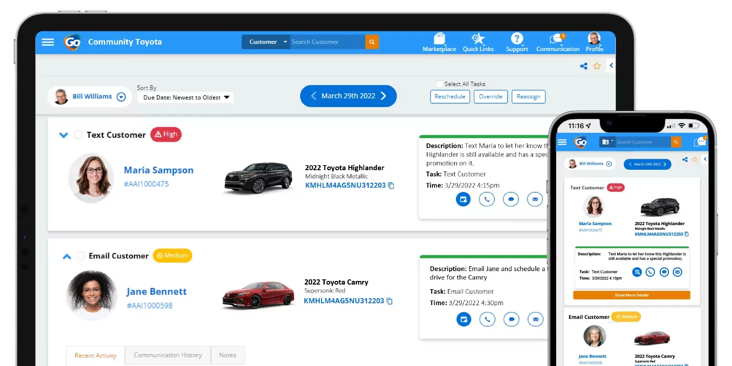Image resolution: width=732 pixels, height=366 pixels.
Task: Open the hamburger menu on the phone
Action: [x=562, y=142]
